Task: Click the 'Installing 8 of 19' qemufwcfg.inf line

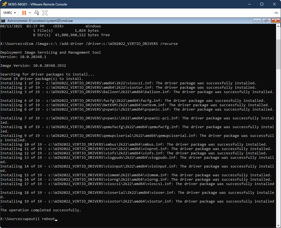Action: (137, 129)
